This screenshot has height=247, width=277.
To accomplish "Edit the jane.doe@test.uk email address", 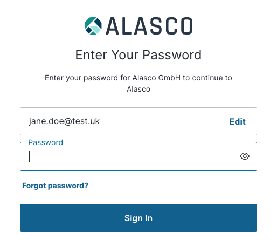I will 237,121.
